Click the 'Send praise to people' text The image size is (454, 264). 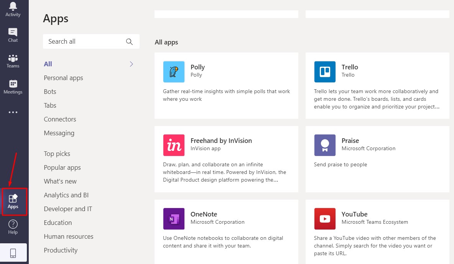point(340,165)
